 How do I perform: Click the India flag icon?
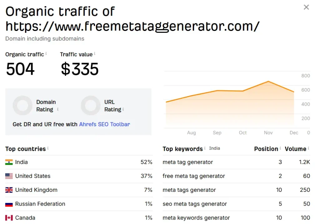9,162
